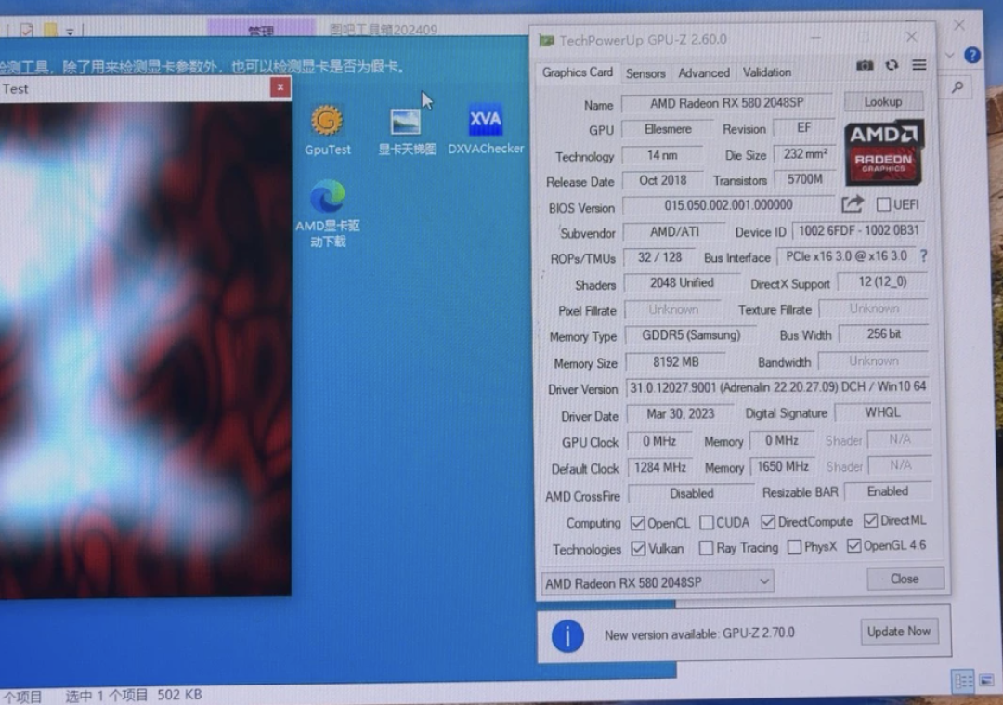Open the 显卡天梯图 image icon
Image resolution: width=1003 pixels, height=705 pixels.
coord(407,131)
